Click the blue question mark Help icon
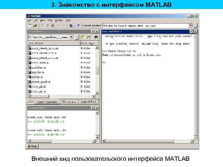The height and width of the screenshot is (167, 223). point(78,26)
